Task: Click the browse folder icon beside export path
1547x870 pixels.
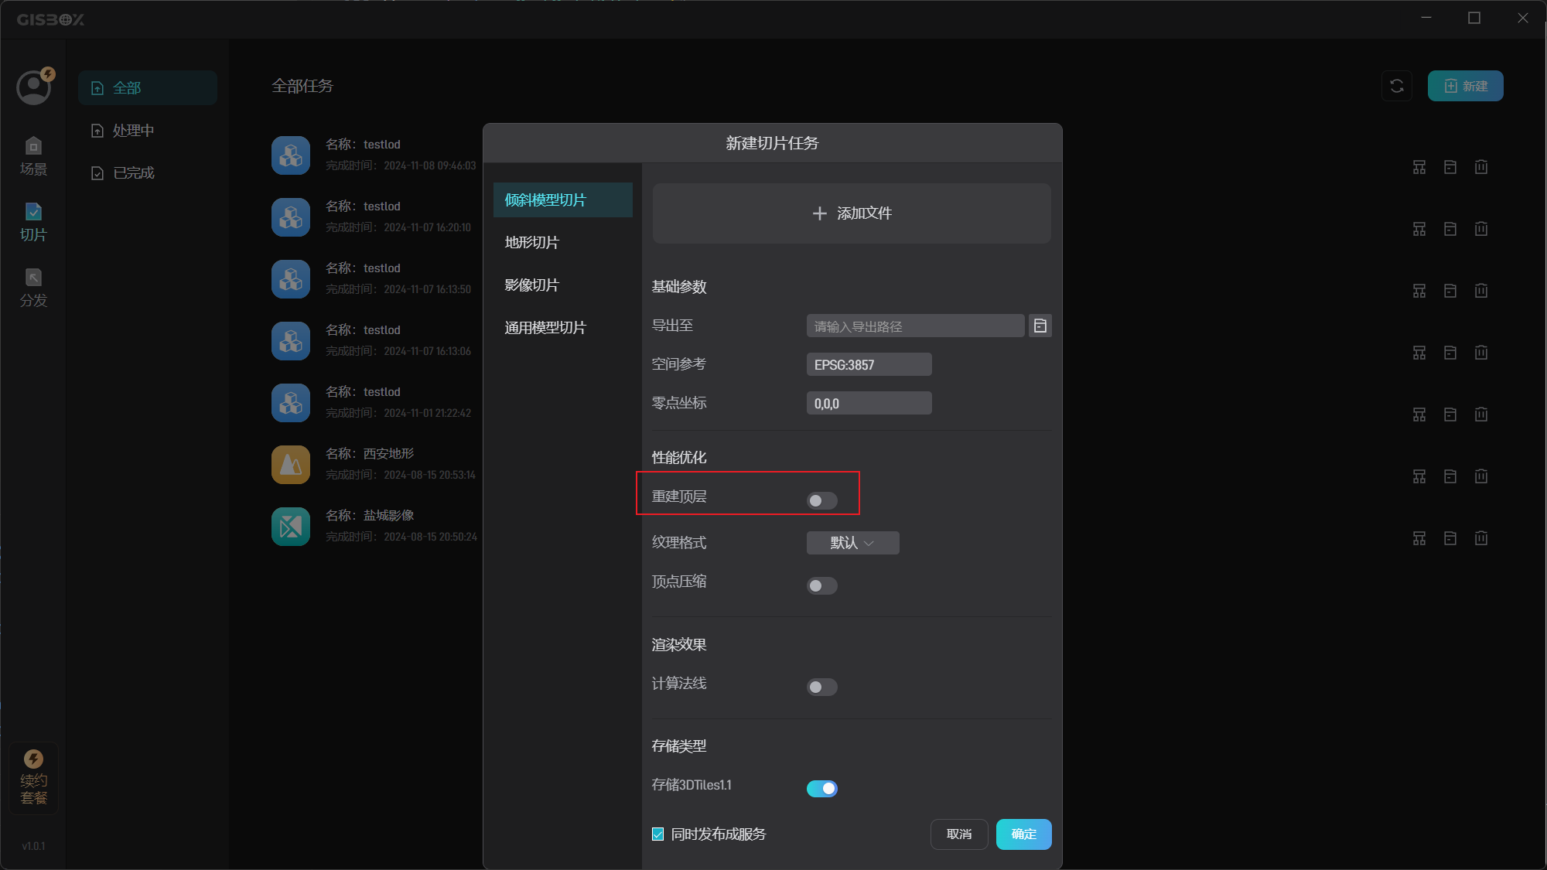Action: click(1040, 326)
